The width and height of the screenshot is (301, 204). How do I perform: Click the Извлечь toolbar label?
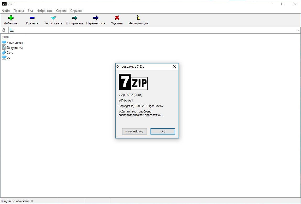point(32,23)
